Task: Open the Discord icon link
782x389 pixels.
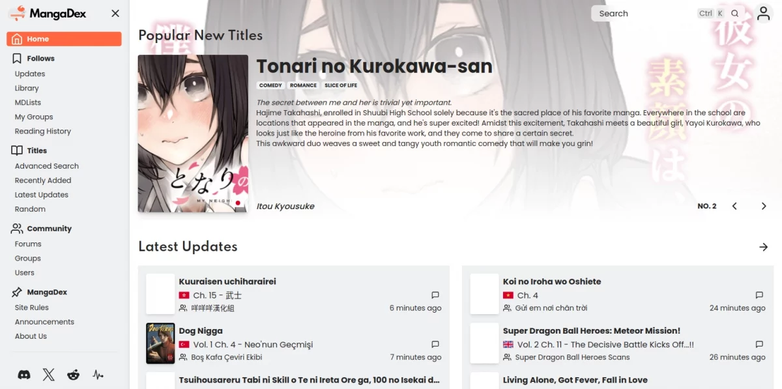Action: pyautogui.click(x=24, y=375)
